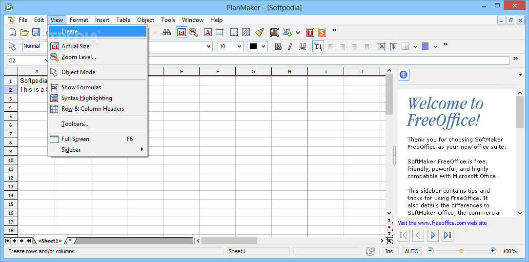Image resolution: width=529 pixels, height=262 pixels.
Task: Launch TextMaker via red T icon
Action: point(310,32)
